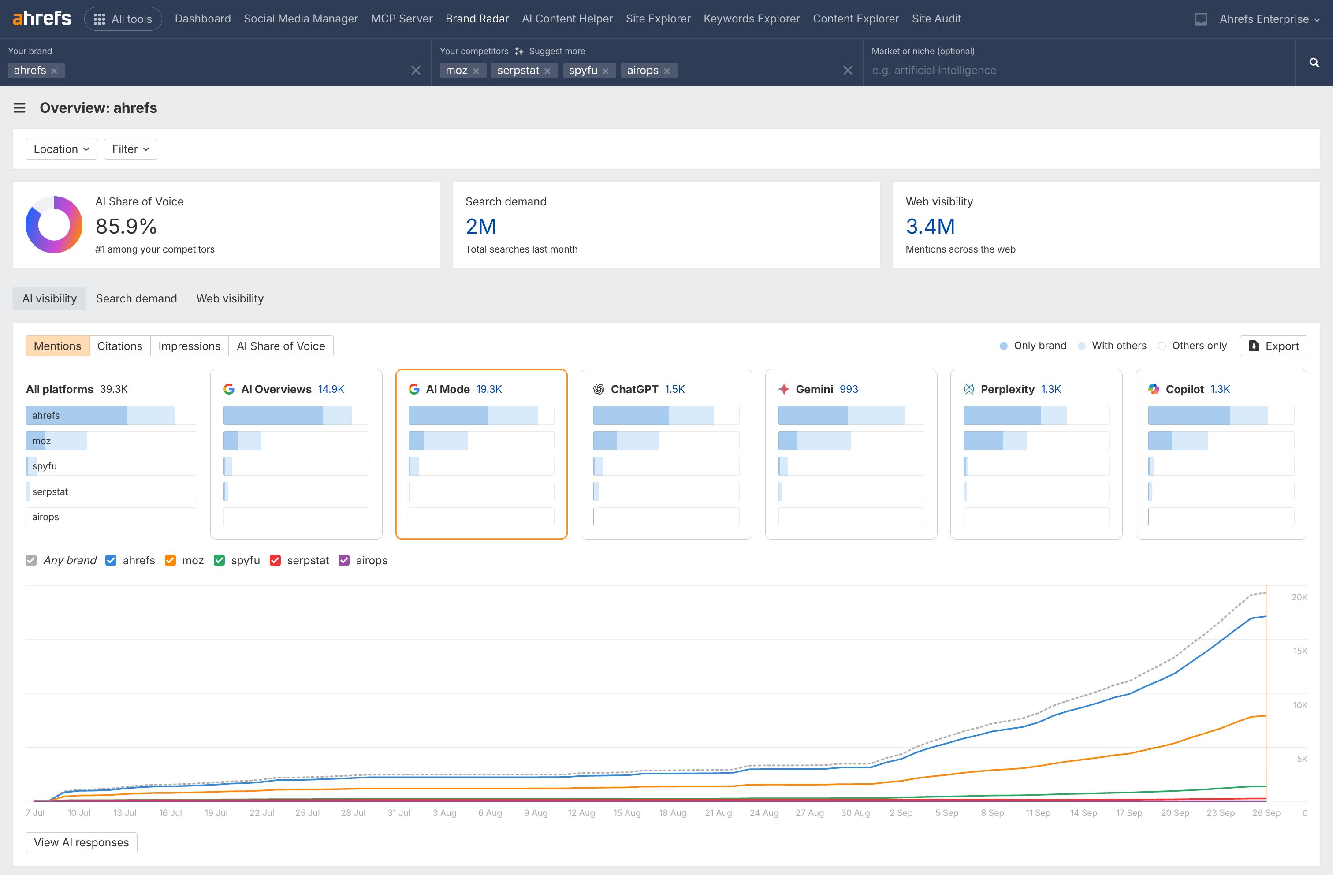Open the Ahrefs Enterprise account menu
Viewport: 1333px width, 875px height.
1269,19
